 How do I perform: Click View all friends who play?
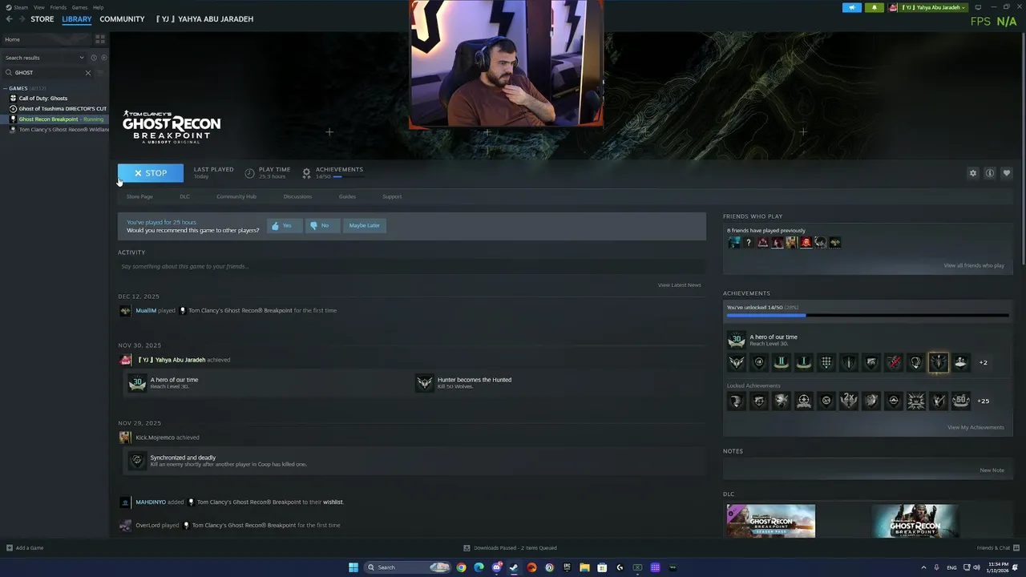click(x=974, y=266)
